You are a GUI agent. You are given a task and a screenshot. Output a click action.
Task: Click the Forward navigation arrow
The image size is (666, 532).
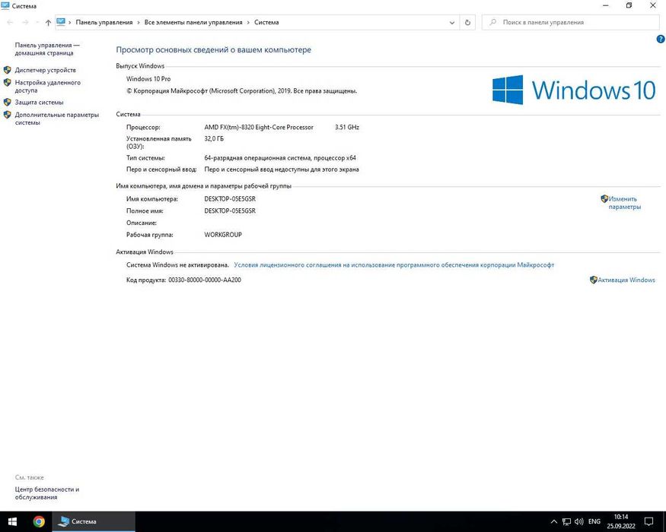[25, 23]
